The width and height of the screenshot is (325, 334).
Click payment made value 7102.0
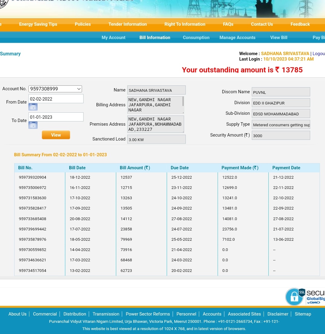[x=228, y=239]
